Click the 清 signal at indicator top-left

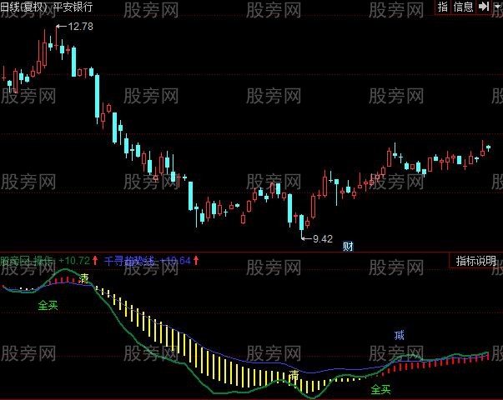pyautogui.click(x=84, y=278)
